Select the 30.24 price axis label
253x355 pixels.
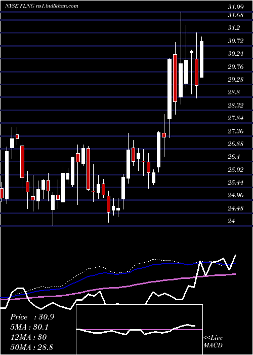pos(236,54)
